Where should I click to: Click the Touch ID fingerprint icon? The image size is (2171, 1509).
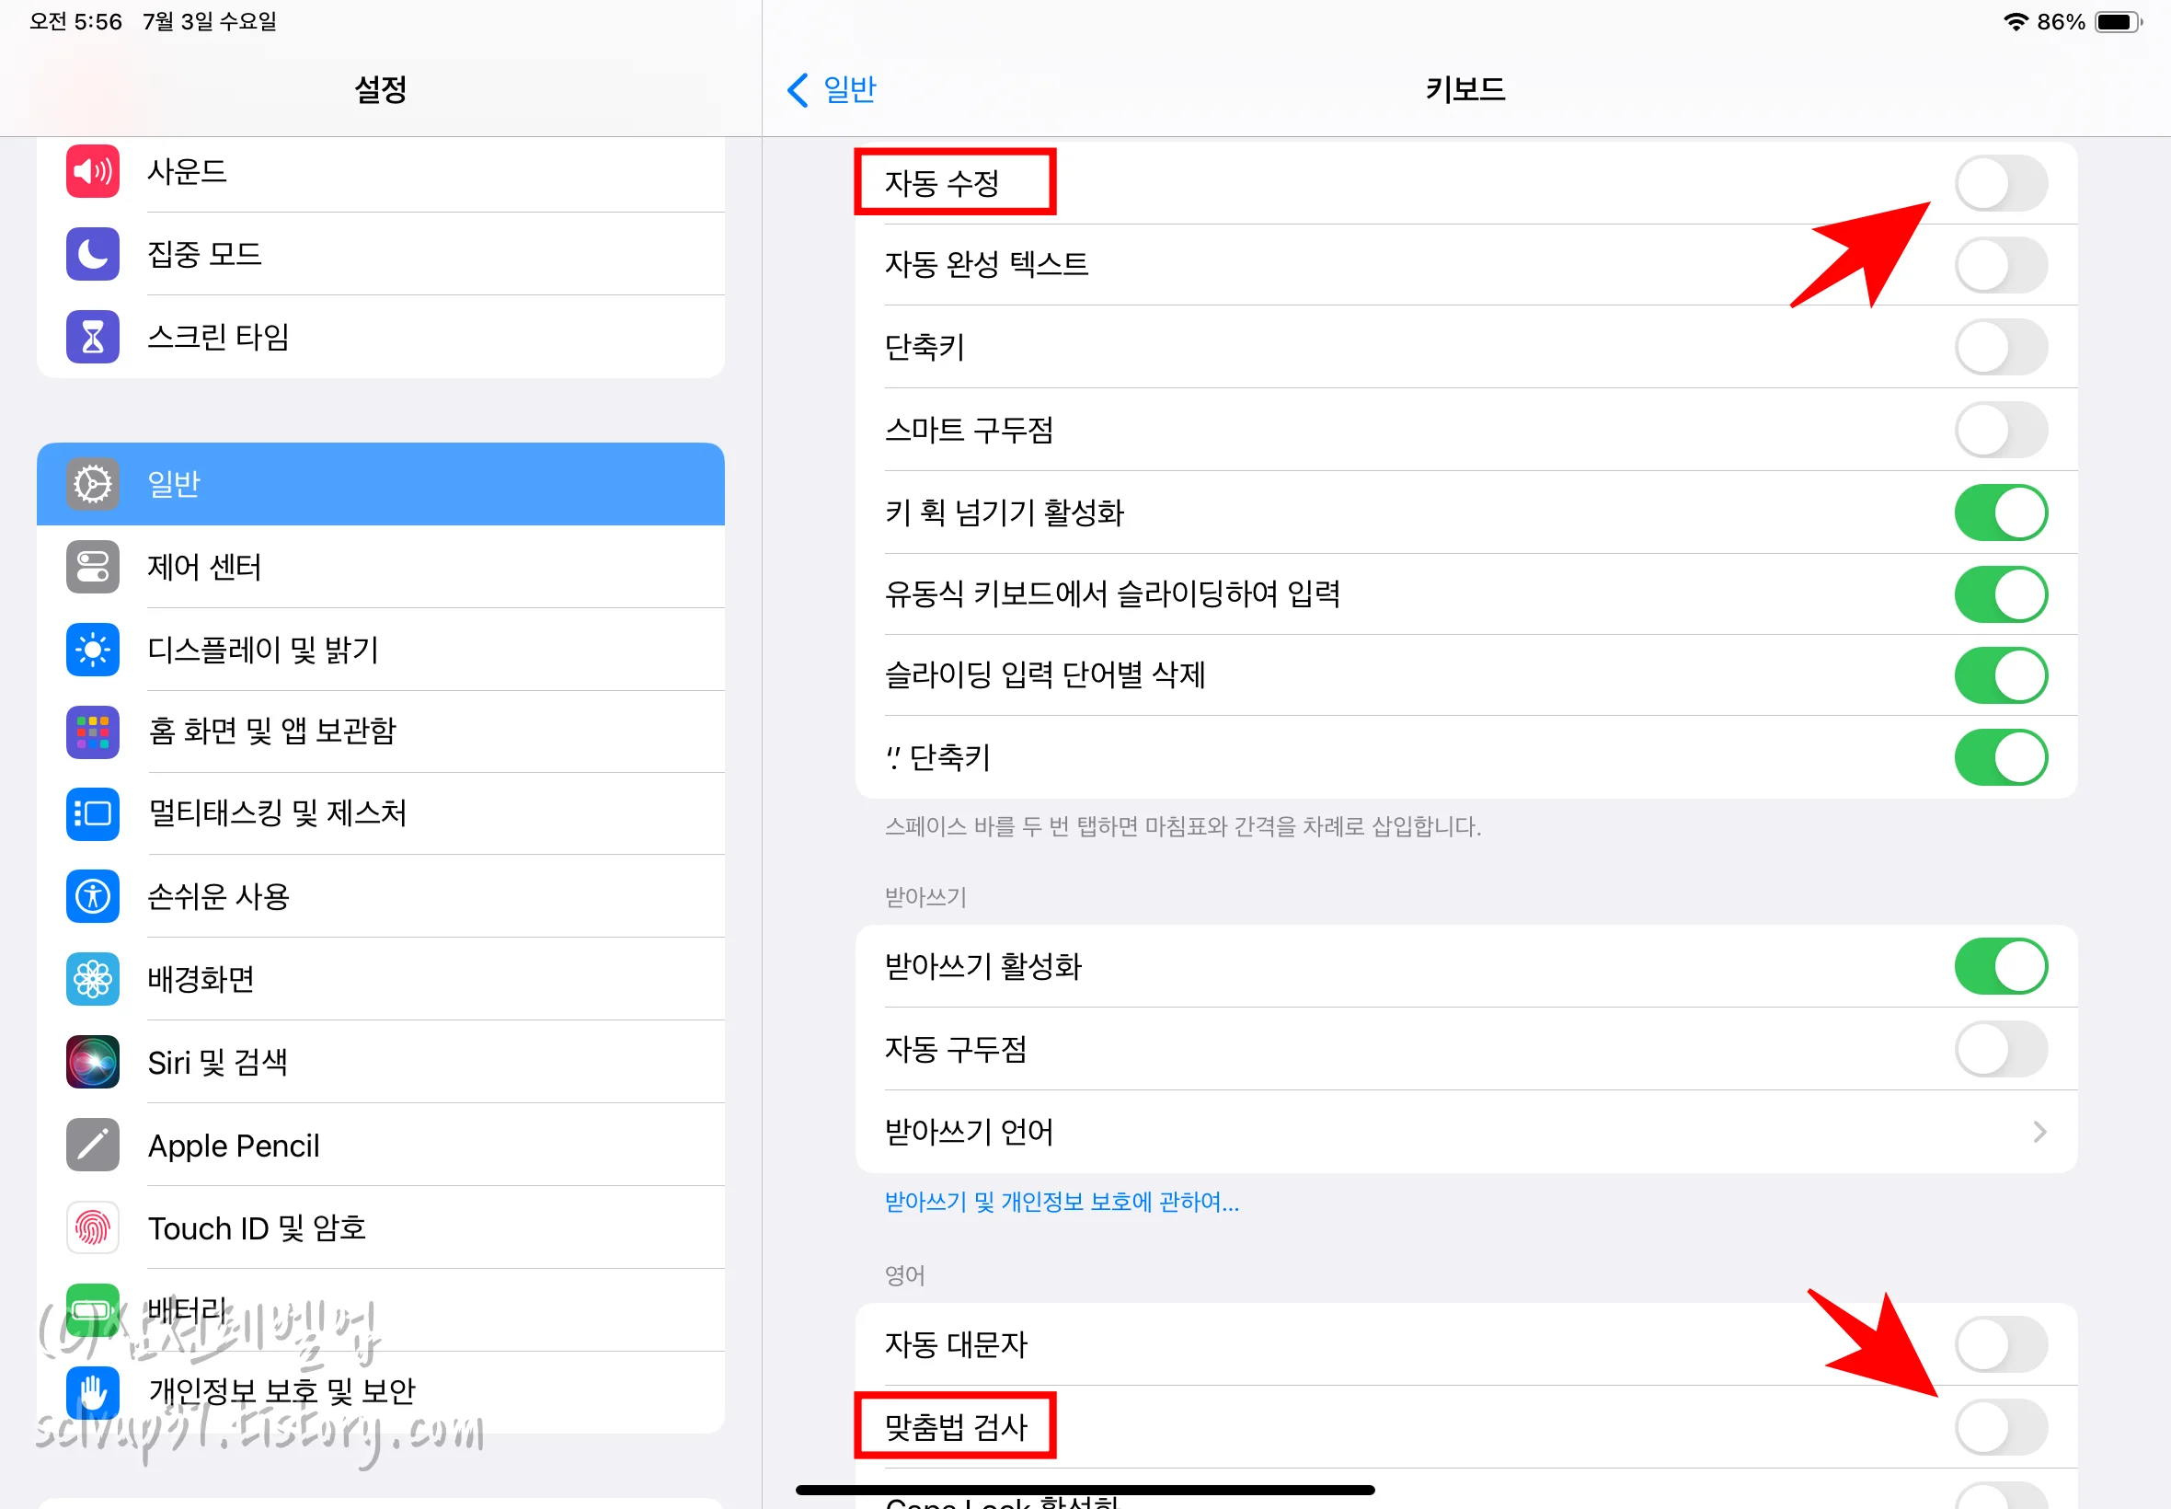pos(92,1227)
